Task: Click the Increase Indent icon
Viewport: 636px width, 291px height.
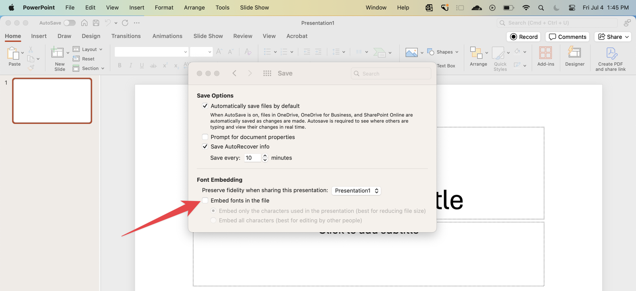Action: 318,52
